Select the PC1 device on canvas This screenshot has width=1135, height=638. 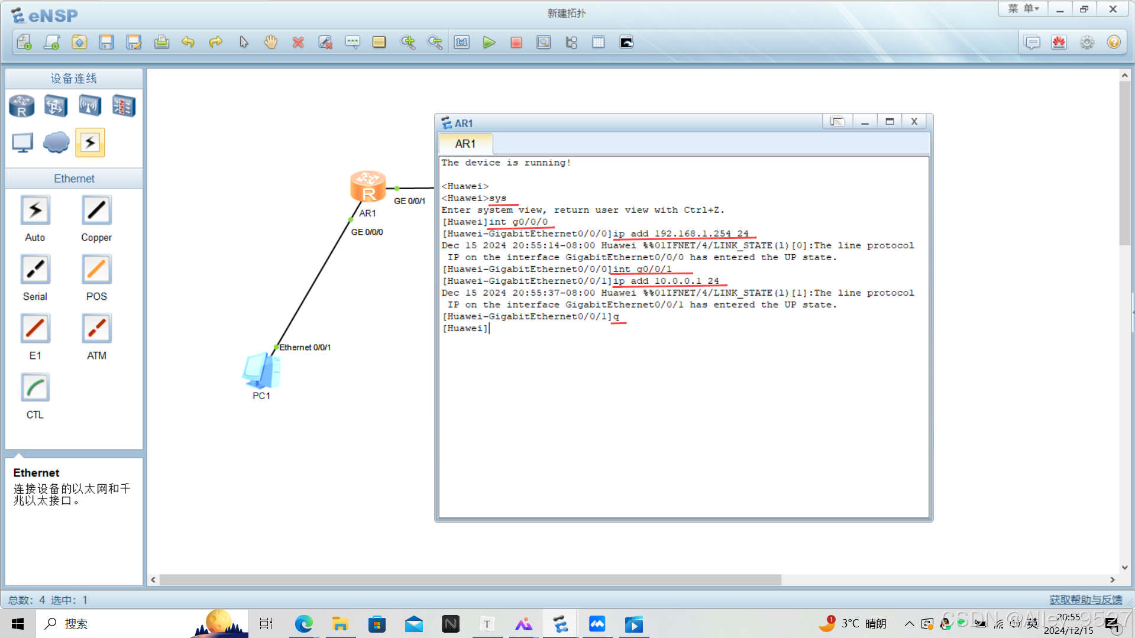[261, 370]
